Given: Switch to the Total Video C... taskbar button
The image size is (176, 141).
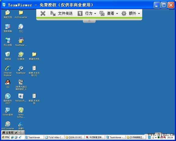Looking at the screenshot, I should point(55,137).
